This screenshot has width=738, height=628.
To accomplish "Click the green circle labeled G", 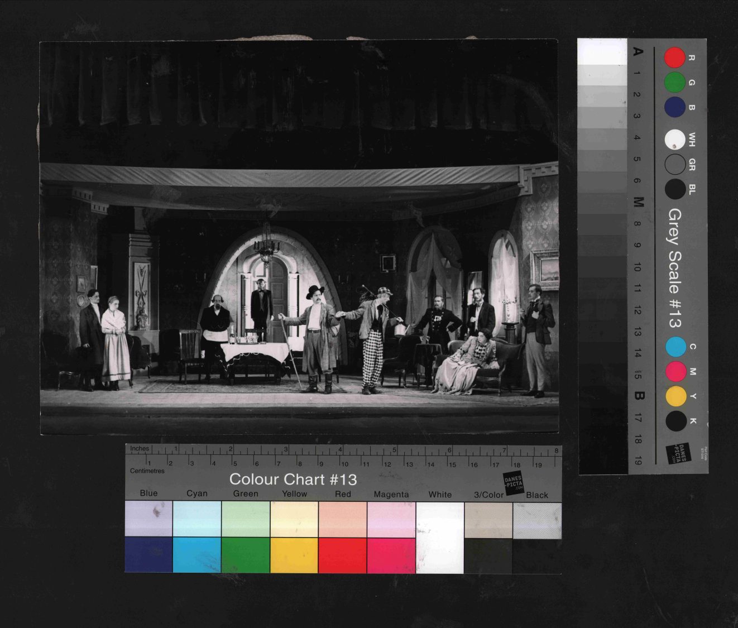I will (x=674, y=82).
